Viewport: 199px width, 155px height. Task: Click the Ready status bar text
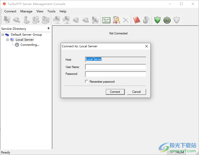pos(6,152)
